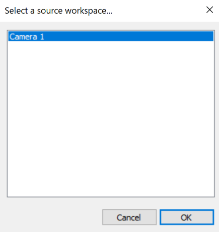Viewport: 219px width, 232px height.
Task: Click the X icon in the title bar
Action: click(209, 10)
